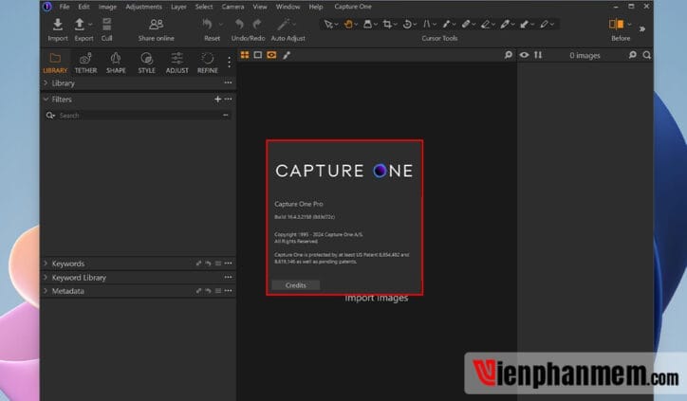Viewport: 687px width, 401px height.
Task: Switch to the Refine tool tab
Action: click(x=207, y=63)
